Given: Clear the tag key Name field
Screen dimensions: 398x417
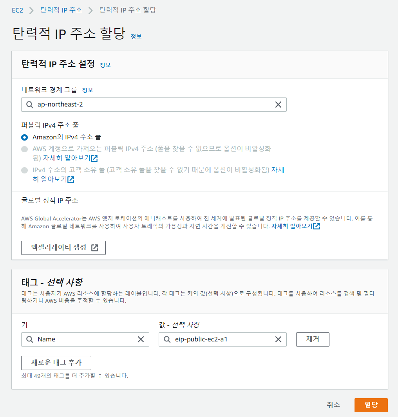Looking at the screenshot, I should [141, 339].
